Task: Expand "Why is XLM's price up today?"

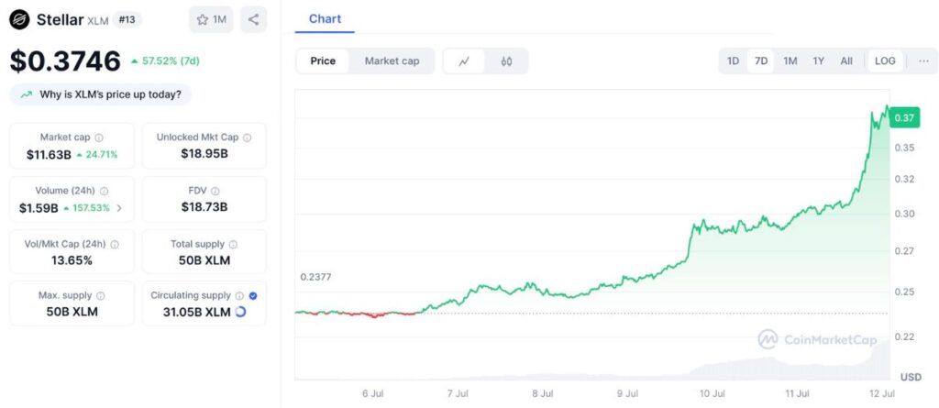Action: pyautogui.click(x=101, y=94)
